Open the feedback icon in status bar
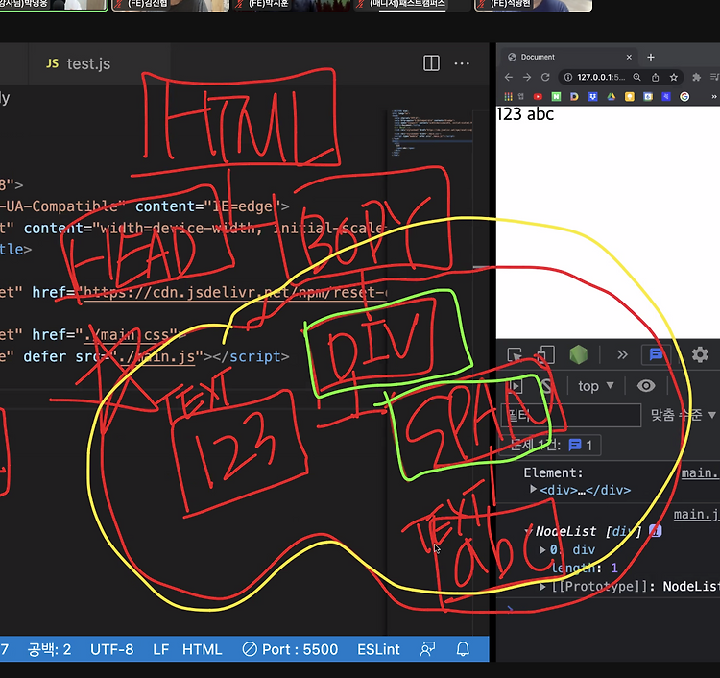This screenshot has width=720, height=678. coord(427,649)
